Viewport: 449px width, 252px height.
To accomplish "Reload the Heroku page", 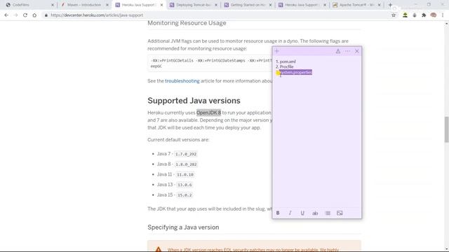I will (25, 15).
